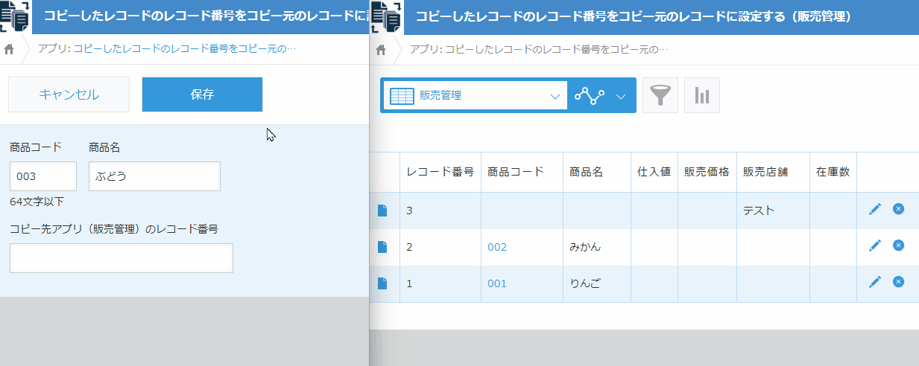Click the 保存 button
Image resolution: width=919 pixels, height=366 pixels.
(x=202, y=94)
